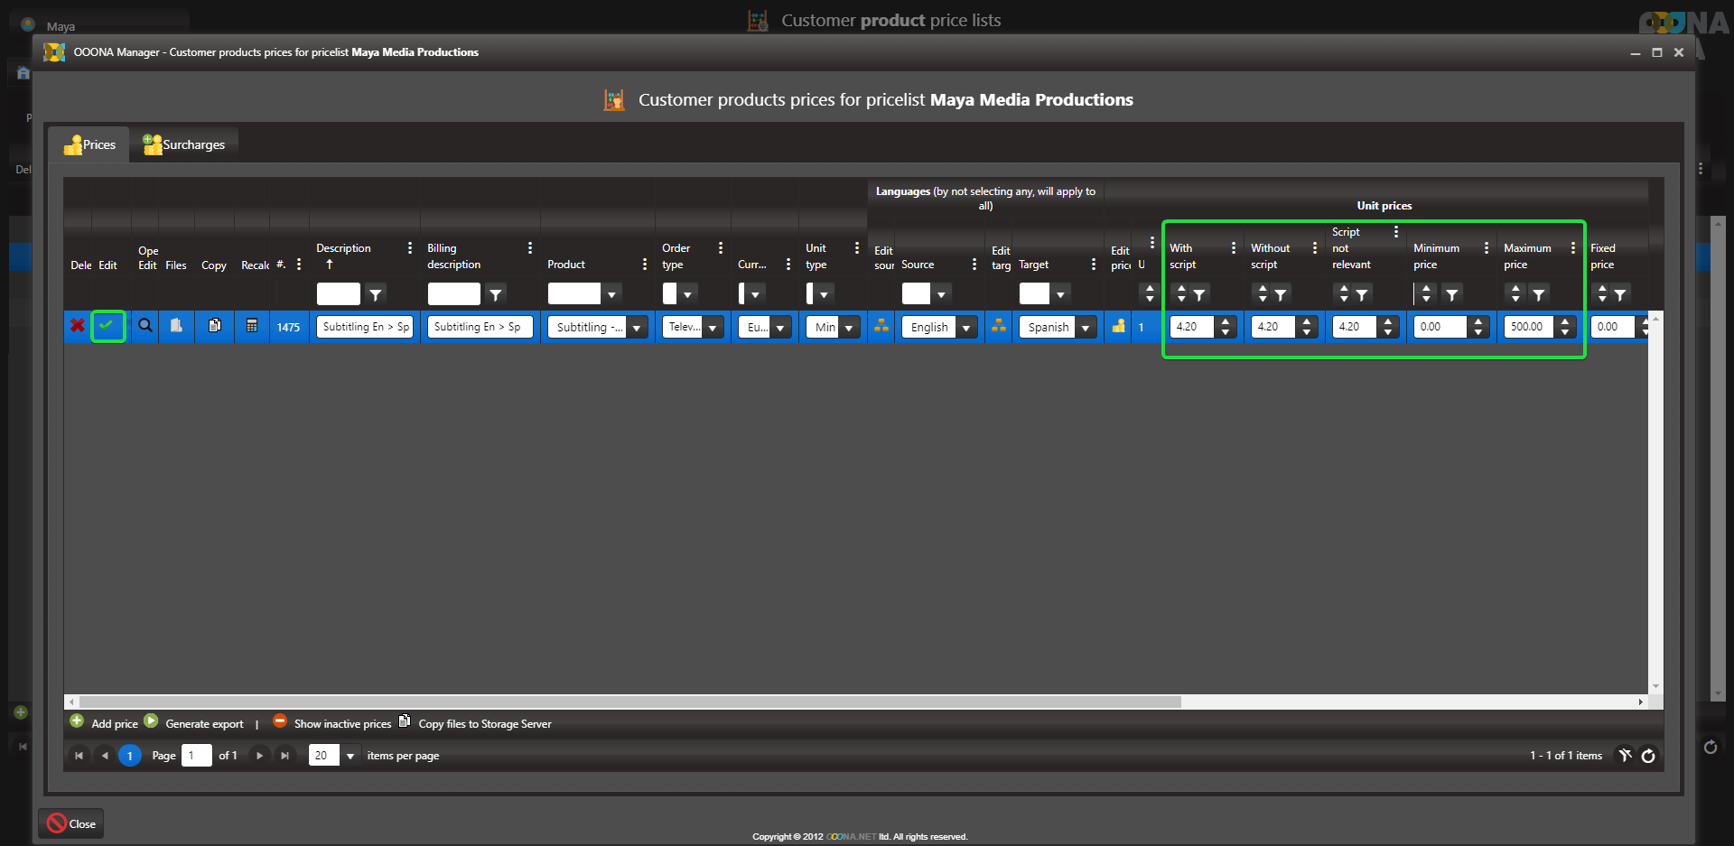Copy the price row using copy icon
The image size is (1734, 846).
(x=214, y=326)
